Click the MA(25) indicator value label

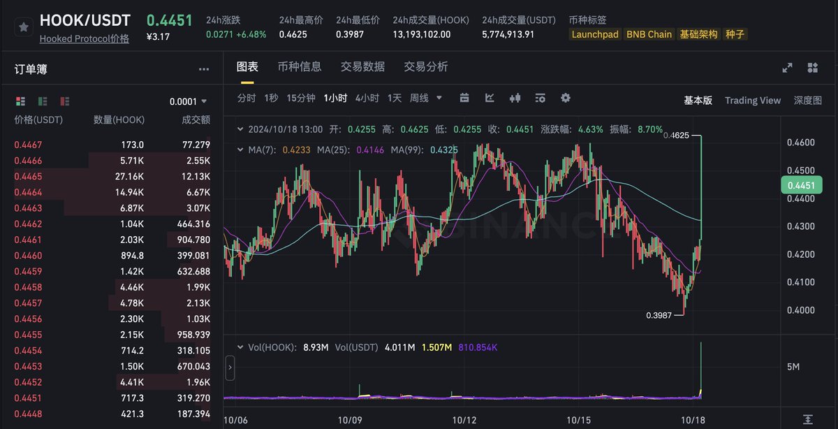(351, 150)
